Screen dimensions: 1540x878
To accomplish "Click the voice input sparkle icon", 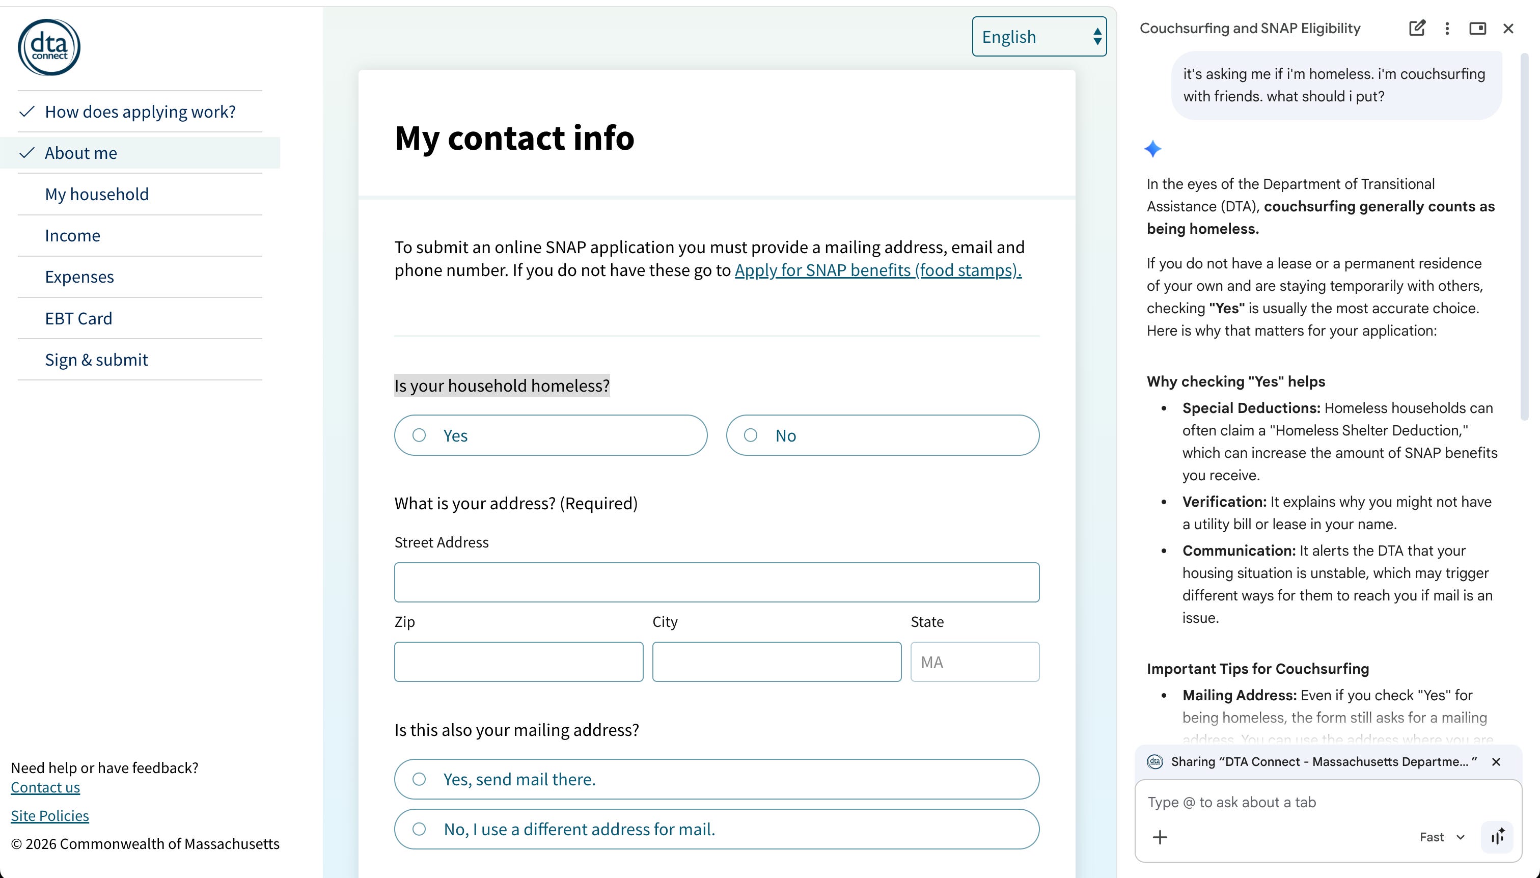I will pyautogui.click(x=1497, y=837).
